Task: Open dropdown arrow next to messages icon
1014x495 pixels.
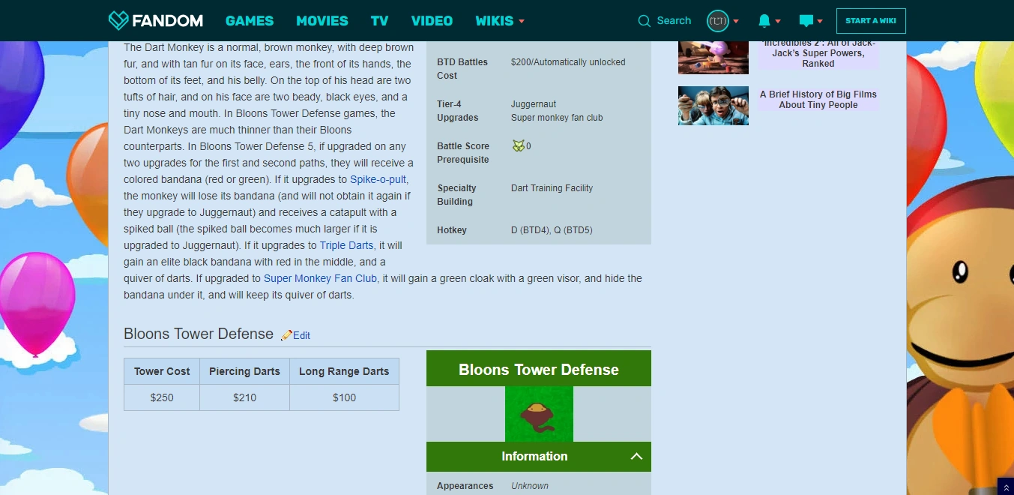Action: point(820,21)
